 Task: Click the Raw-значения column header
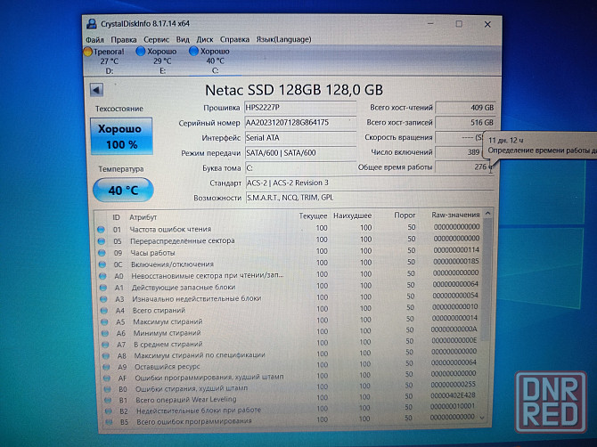click(455, 215)
